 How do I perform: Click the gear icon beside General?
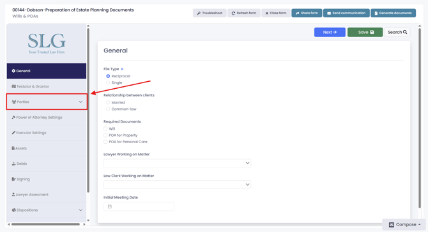click(13, 71)
